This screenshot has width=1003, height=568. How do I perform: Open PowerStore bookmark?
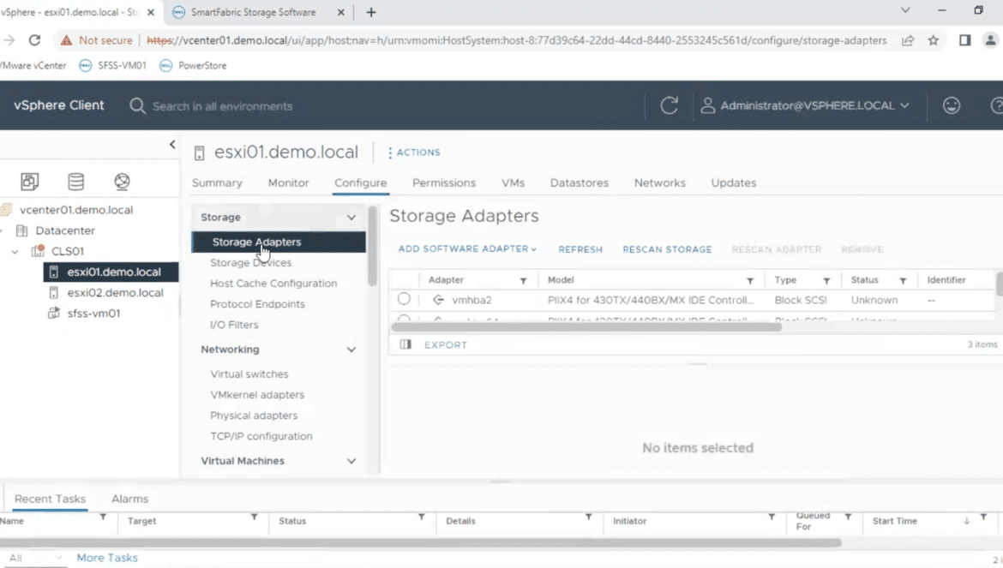point(193,65)
